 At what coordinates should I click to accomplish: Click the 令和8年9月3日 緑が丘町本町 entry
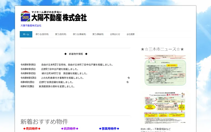(54, 73)
